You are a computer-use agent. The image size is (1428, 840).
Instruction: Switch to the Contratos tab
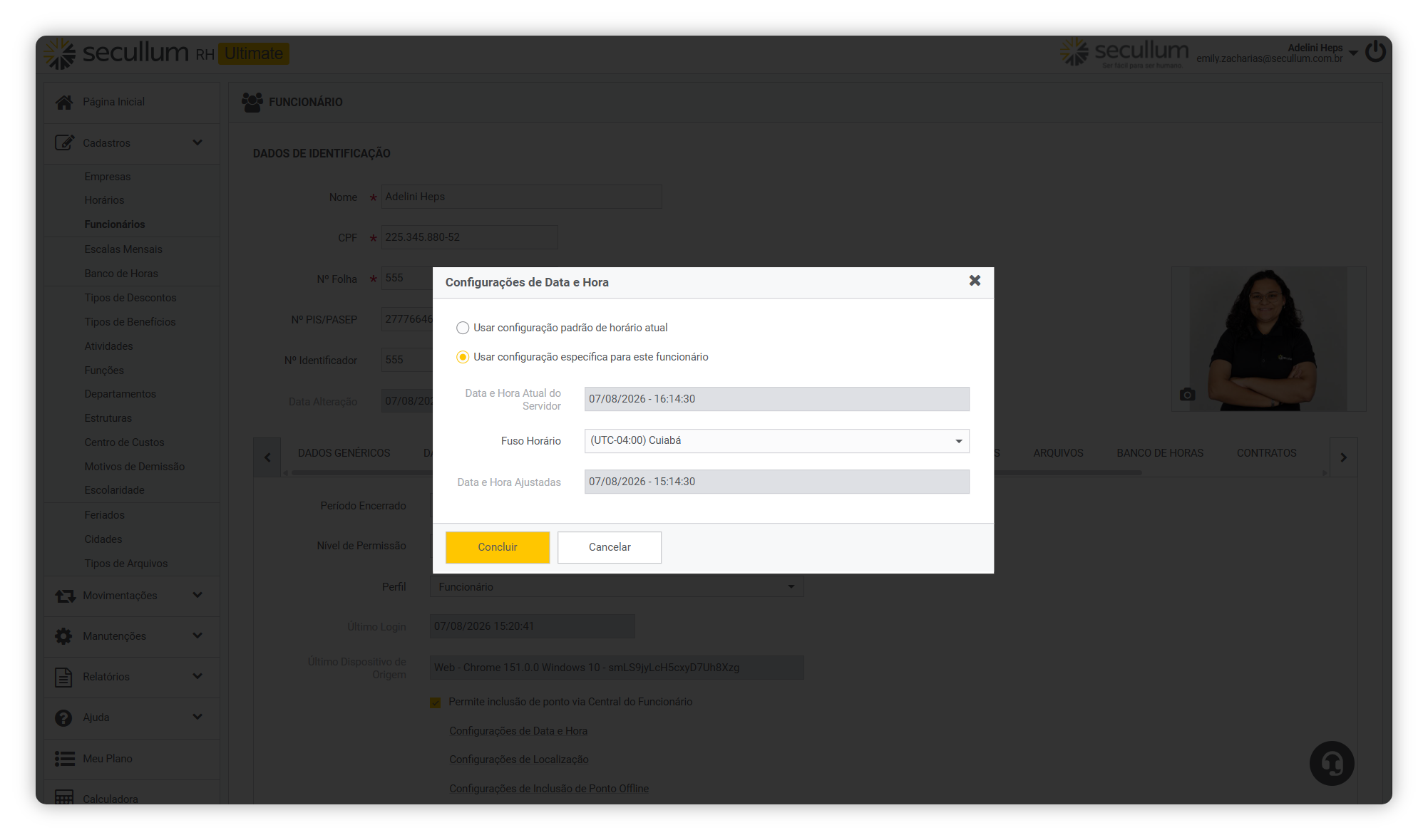pos(1266,453)
